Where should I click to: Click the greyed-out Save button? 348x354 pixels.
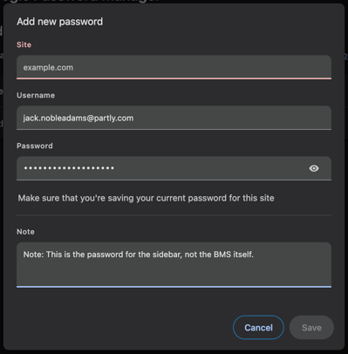(x=311, y=328)
